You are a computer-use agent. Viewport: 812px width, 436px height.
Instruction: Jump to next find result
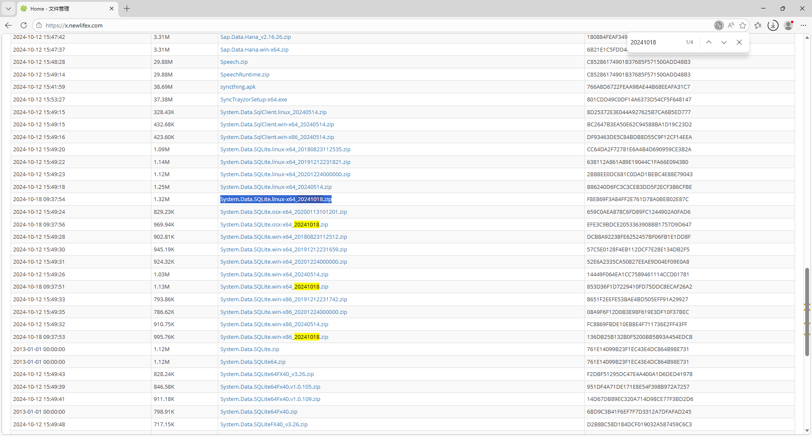tap(724, 42)
